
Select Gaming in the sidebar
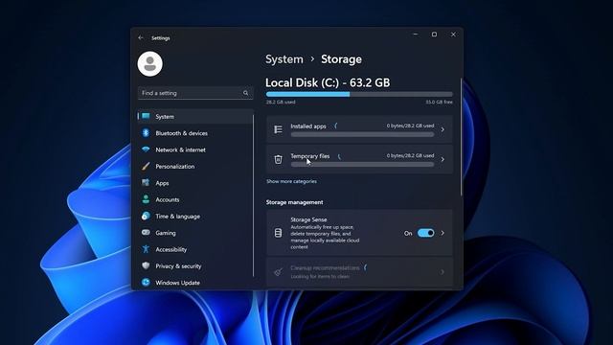[195, 233]
